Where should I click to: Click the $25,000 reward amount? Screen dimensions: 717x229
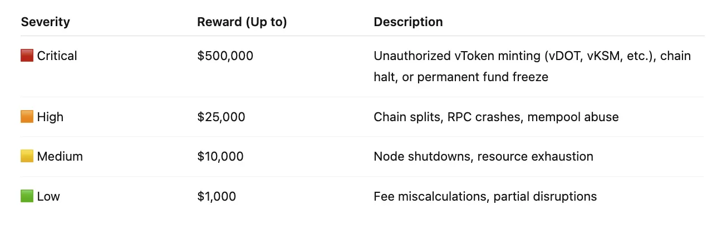pos(222,117)
